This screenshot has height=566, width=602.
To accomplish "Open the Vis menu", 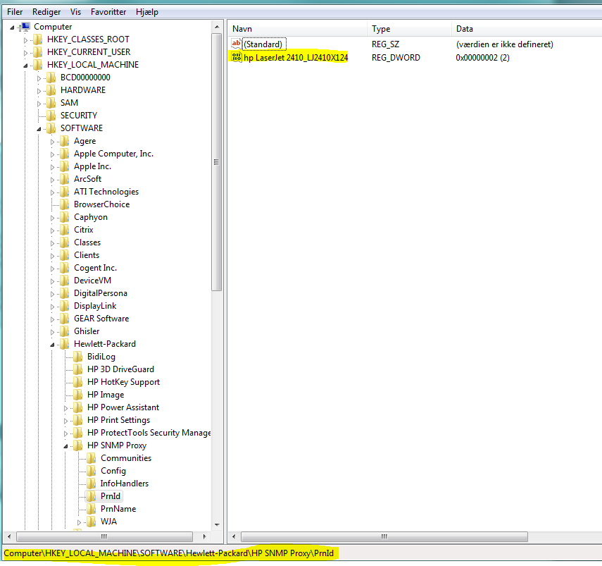I will coord(75,12).
